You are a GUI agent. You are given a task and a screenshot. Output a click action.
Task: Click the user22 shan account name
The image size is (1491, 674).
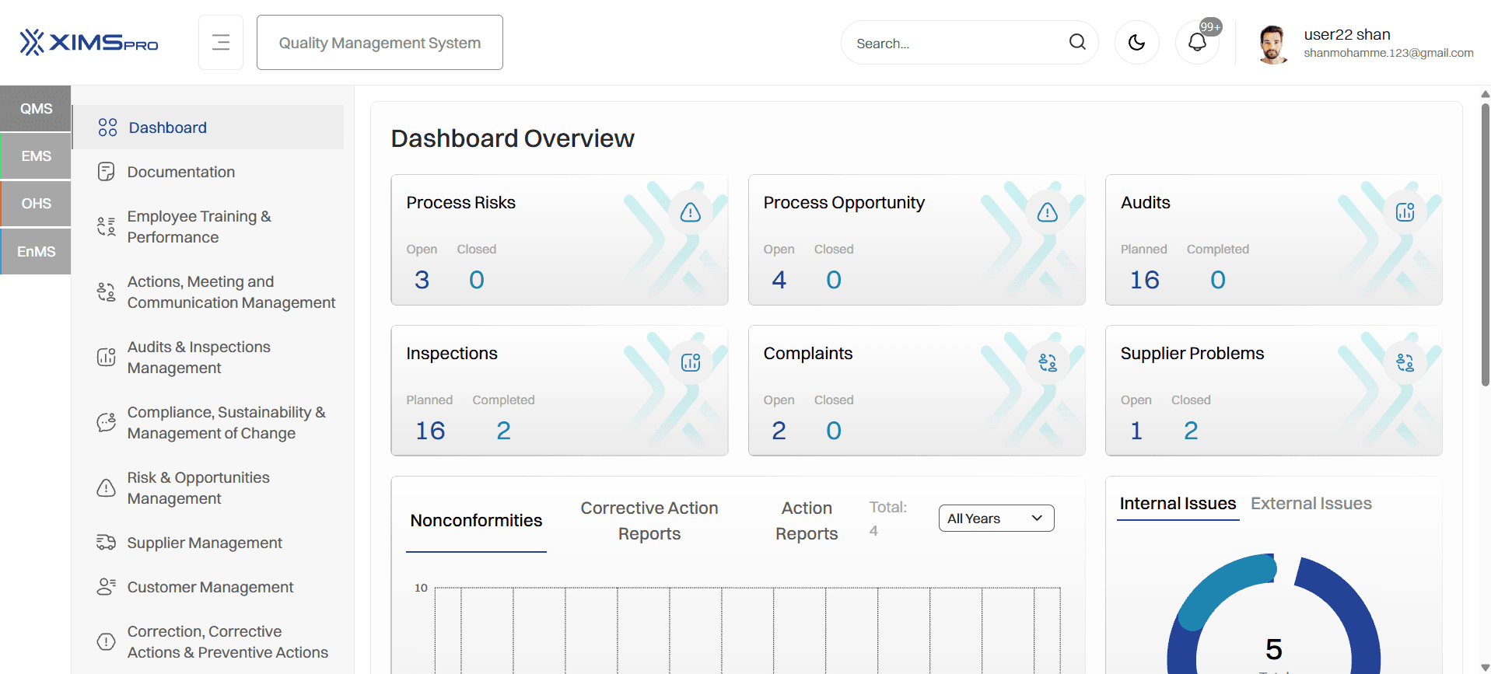point(1347,34)
